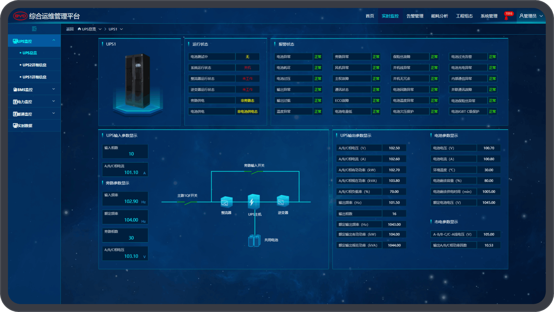
Task: Click the 输入频率 102.90 Hz value box
Action: 125,199
